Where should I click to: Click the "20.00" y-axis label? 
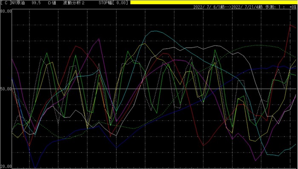tap(6, 166)
